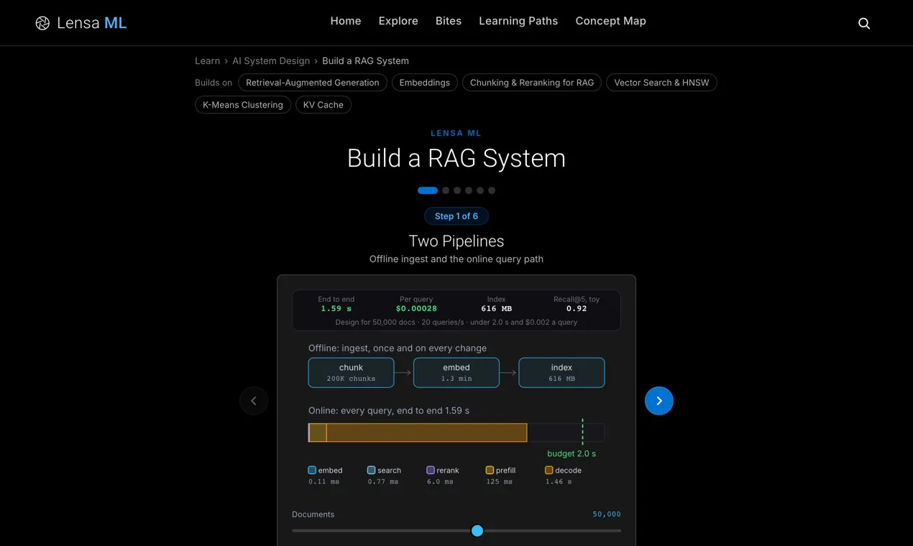This screenshot has width=913, height=546.
Task: Open the Vector Search & HNSW tag
Action: (x=661, y=83)
